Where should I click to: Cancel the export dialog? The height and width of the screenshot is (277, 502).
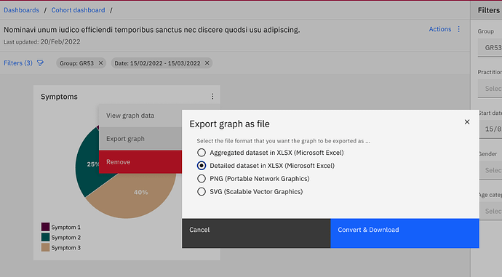click(256, 233)
